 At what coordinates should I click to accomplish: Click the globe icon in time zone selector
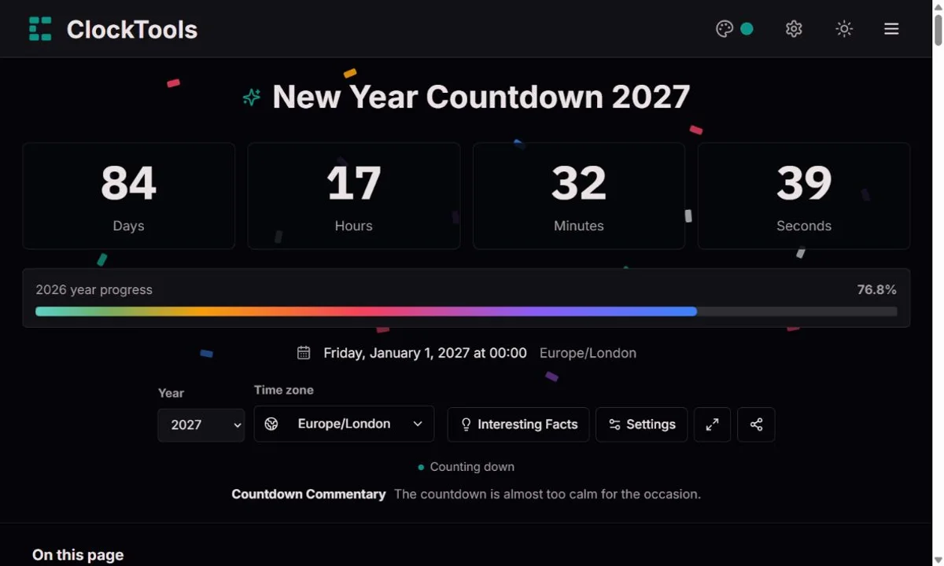(271, 424)
